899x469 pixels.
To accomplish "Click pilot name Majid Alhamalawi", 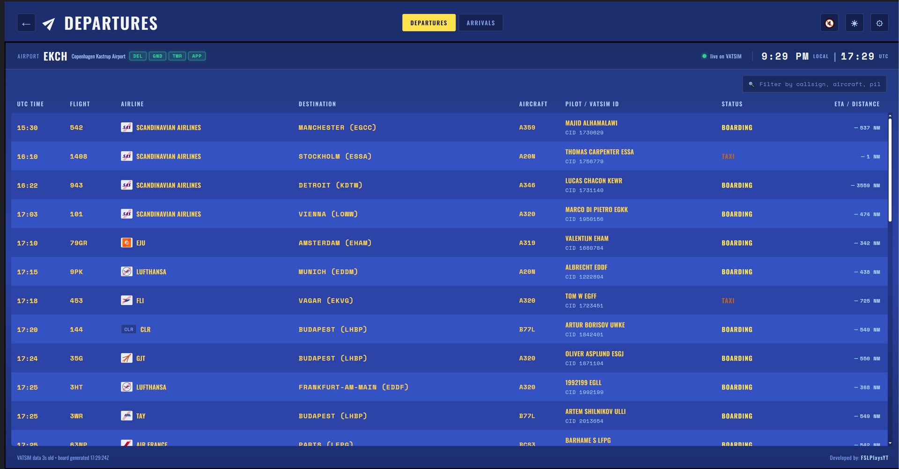I will click(591, 123).
